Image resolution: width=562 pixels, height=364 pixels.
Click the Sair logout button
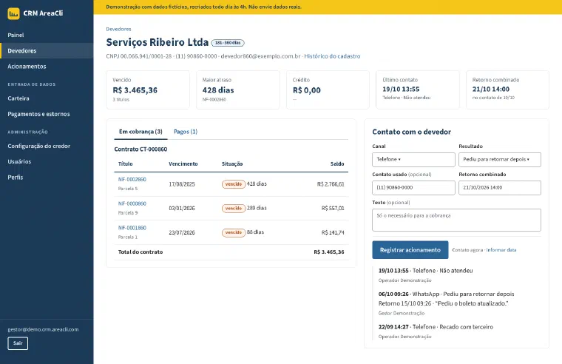[18, 343]
